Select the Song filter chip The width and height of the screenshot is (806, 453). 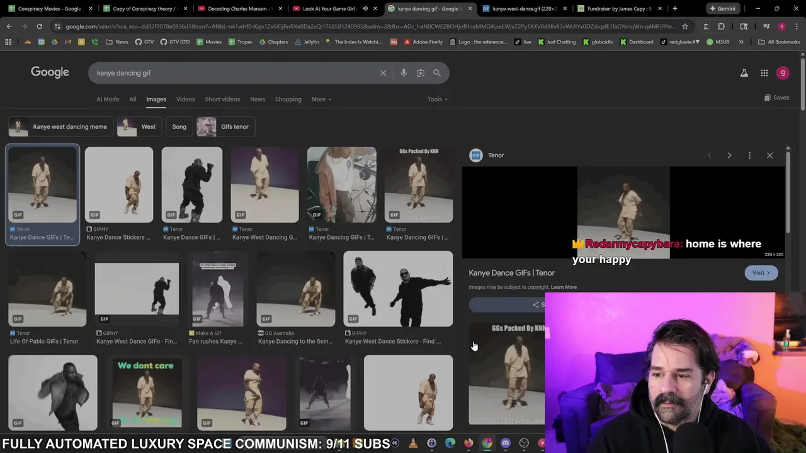pos(179,126)
